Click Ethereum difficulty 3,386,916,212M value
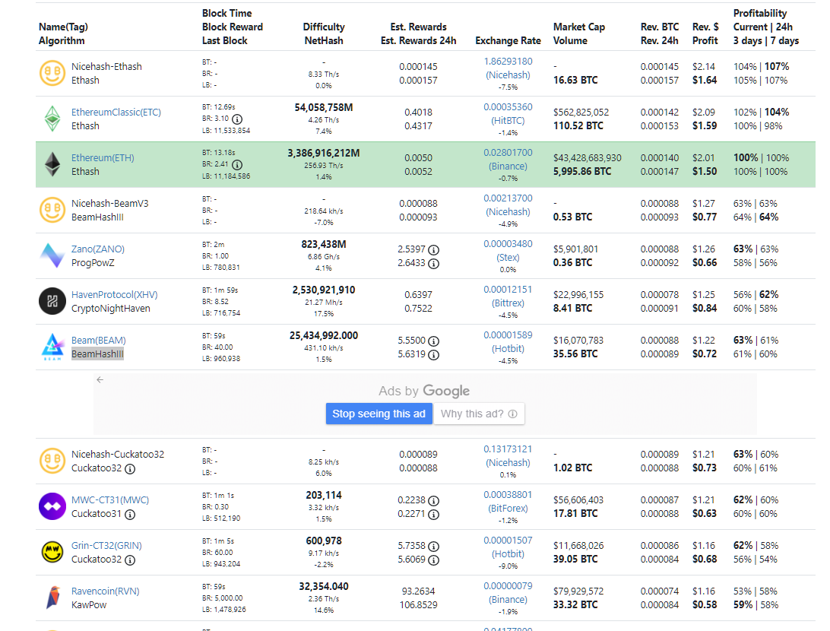Image resolution: width=830 pixels, height=631 pixels. tap(324, 153)
